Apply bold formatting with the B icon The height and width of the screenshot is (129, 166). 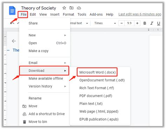[x=145, y=23]
